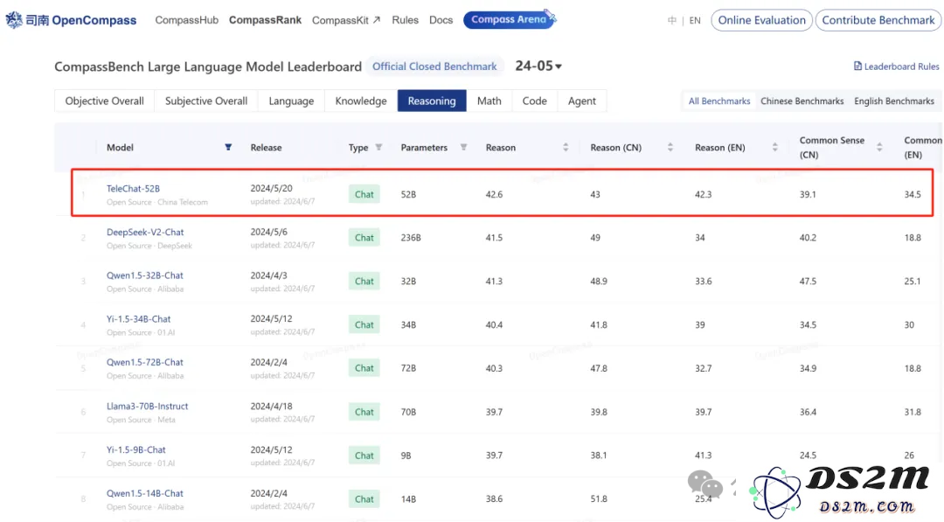Open the Leaderboard Rules link
Screen dimensions: 944x522
pyautogui.click(x=897, y=66)
